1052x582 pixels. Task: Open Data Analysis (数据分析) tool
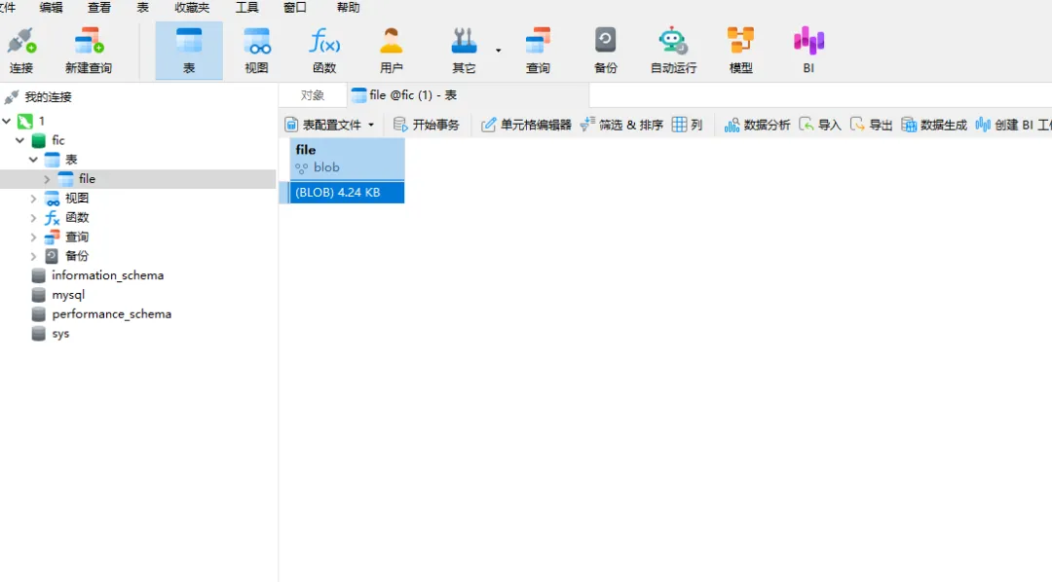[757, 125]
